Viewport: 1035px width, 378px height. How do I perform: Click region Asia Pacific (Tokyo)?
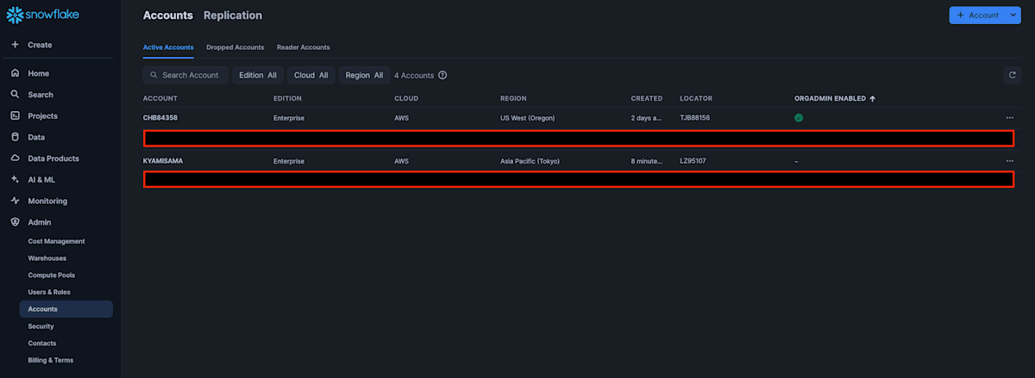click(531, 161)
